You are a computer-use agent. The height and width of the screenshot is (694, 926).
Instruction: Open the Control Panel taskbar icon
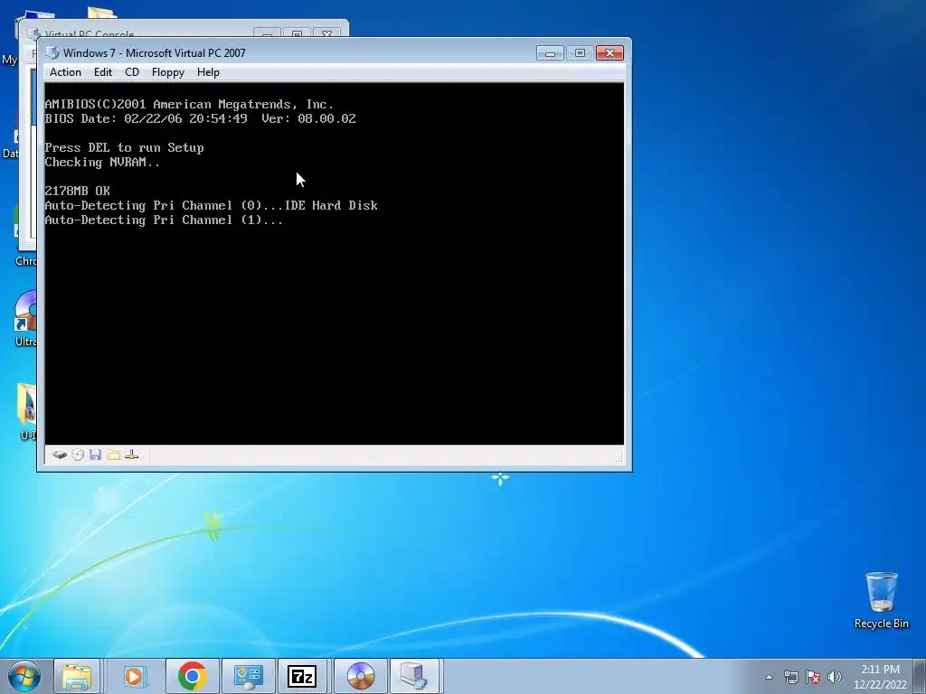[248, 676]
